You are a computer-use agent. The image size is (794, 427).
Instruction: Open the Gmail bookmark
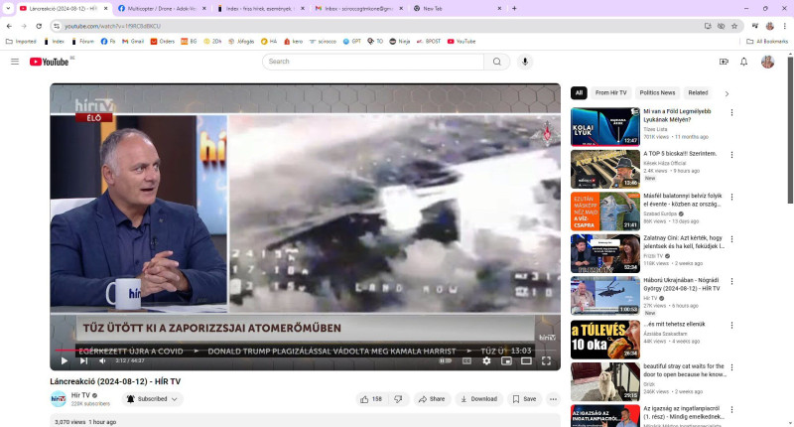pos(133,42)
